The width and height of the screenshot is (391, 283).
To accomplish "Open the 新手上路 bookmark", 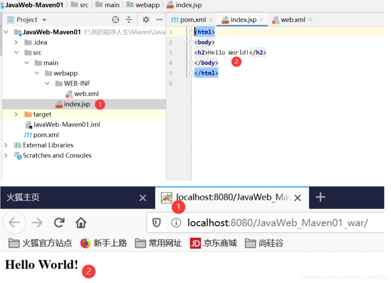I will click(104, 243).
